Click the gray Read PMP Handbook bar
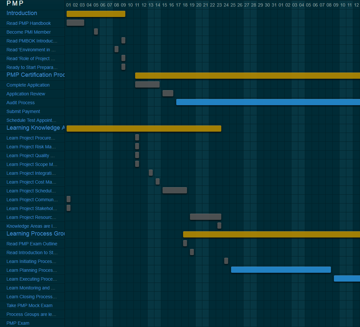This screenshot has height=327, width=360. 75,23
